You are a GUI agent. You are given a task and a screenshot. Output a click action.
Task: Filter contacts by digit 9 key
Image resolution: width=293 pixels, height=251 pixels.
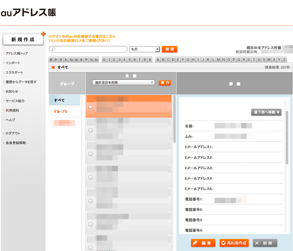coord(150,60)
